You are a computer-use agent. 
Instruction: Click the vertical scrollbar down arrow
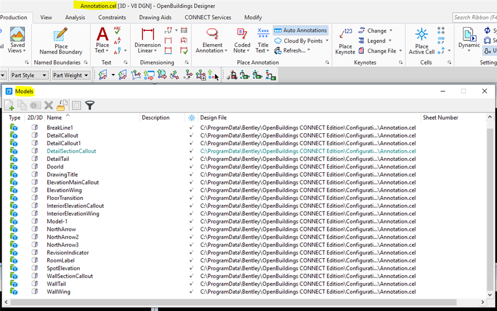pos(490,294)
